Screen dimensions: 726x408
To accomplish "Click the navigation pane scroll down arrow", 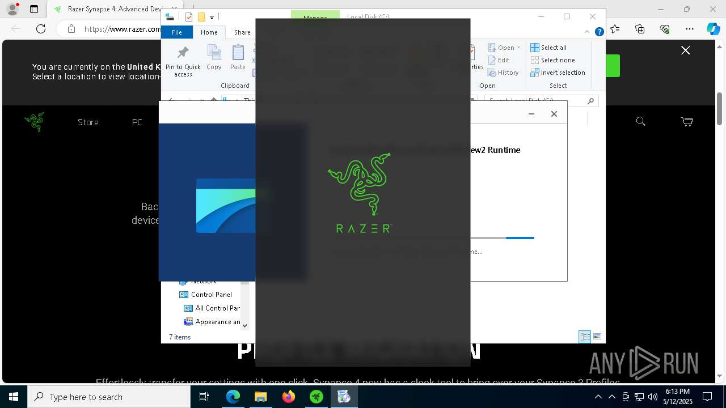I will click(244, 325).
